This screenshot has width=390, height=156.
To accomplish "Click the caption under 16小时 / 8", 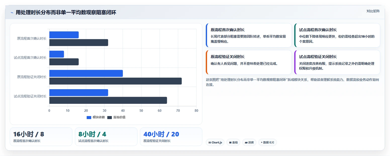I will (27, 141).
